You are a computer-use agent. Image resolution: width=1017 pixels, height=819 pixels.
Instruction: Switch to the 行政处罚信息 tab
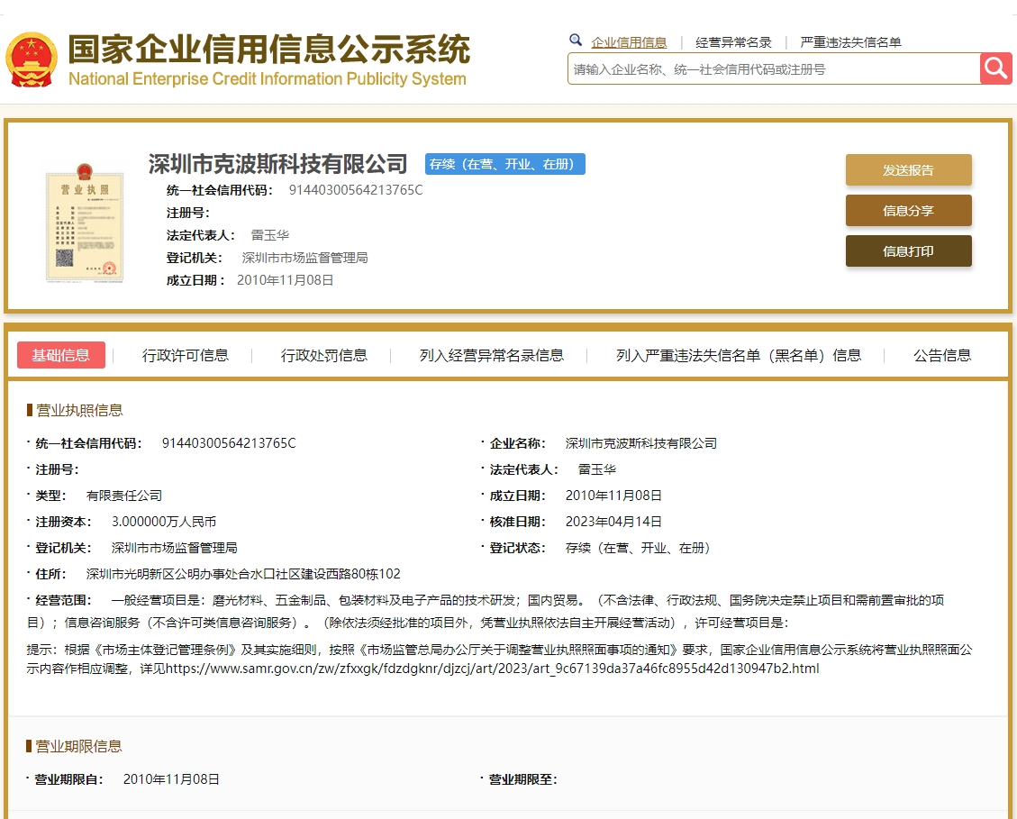(x=322, y=355)
